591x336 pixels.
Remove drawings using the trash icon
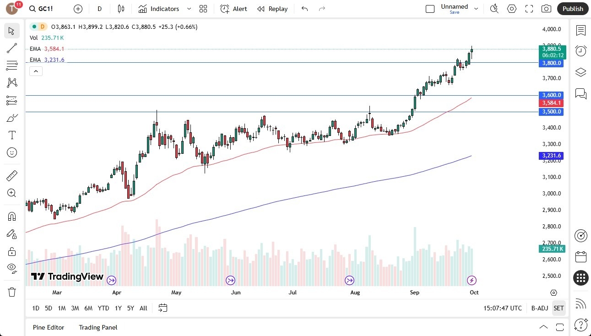(12, 292)
